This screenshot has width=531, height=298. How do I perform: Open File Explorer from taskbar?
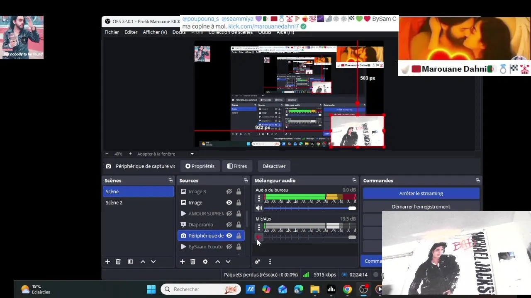(315, 289)
